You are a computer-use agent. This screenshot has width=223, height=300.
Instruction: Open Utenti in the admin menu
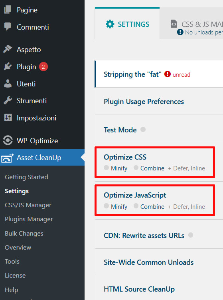point(42,84)
